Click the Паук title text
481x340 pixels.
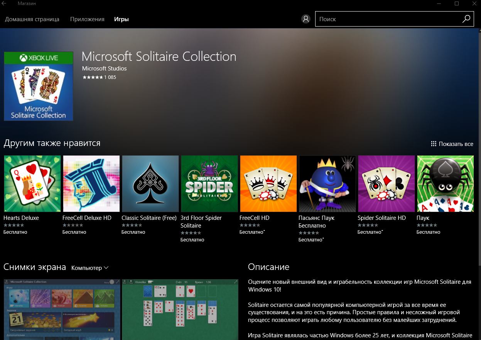coord(423,218)
